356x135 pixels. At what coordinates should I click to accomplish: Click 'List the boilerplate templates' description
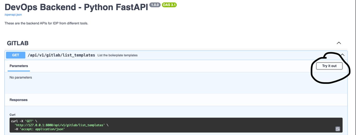click(117, 55)
